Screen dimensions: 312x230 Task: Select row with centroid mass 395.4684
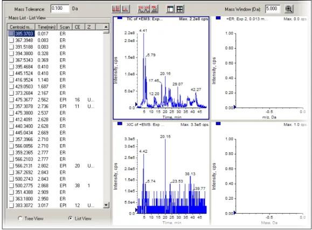(56, 66)
